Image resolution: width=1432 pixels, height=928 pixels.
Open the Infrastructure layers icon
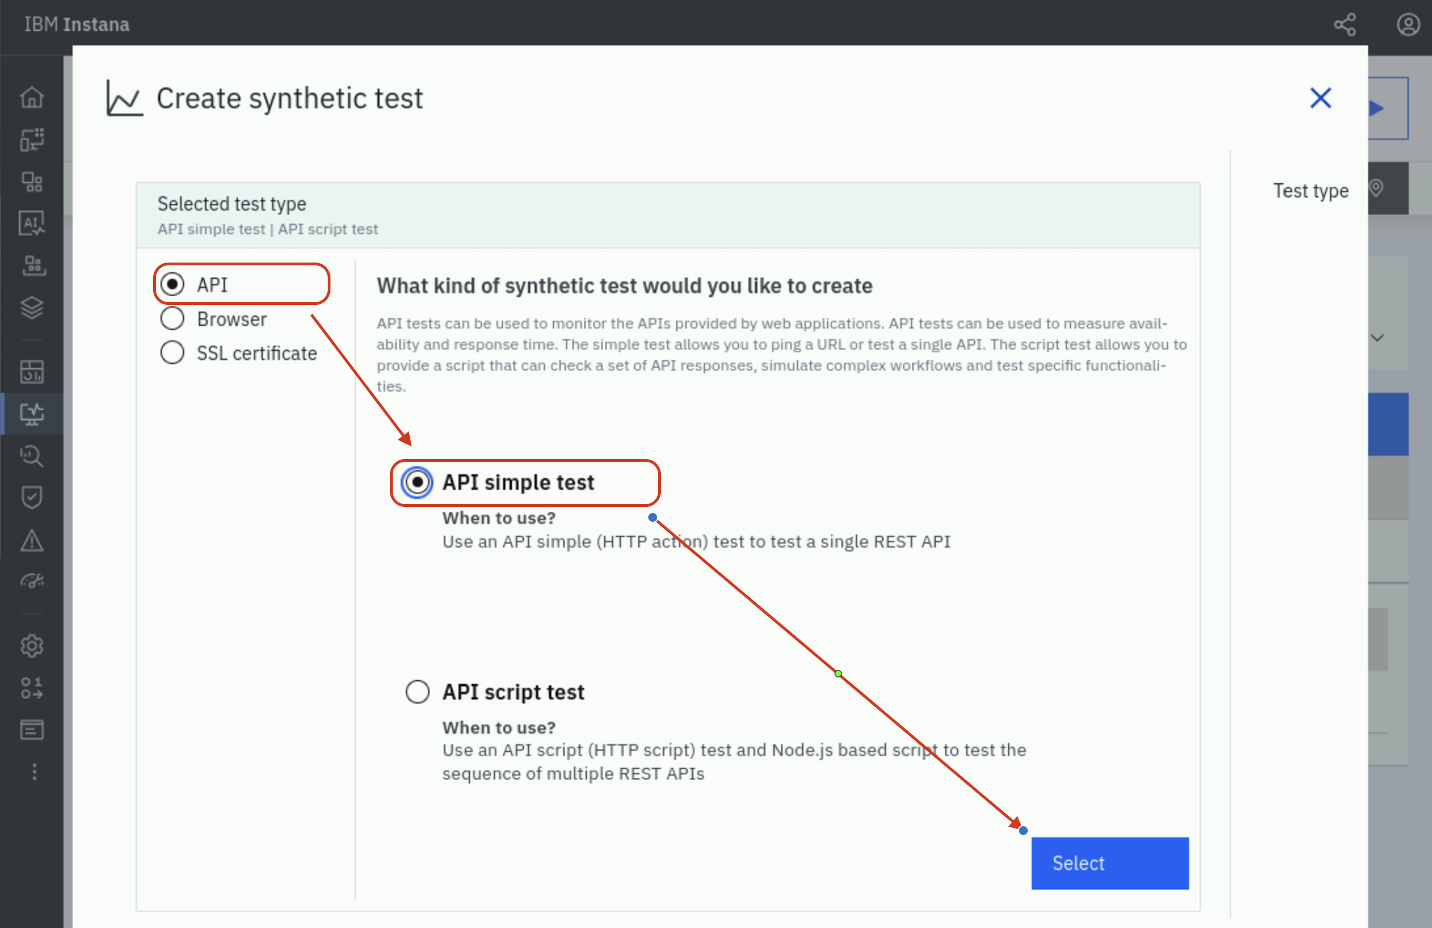32,307
